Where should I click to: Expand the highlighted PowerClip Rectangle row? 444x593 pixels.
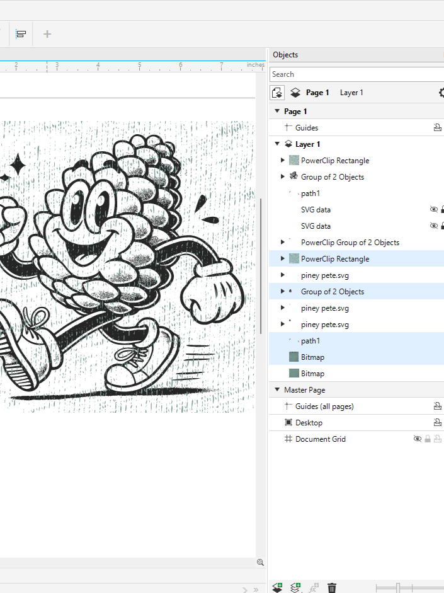tap(282, 258)
